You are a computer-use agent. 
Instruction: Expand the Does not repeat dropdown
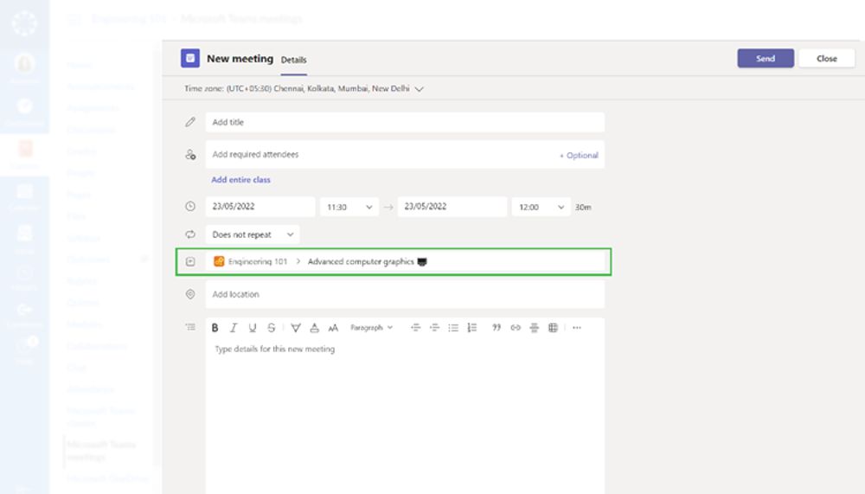(x=253, y=234)
